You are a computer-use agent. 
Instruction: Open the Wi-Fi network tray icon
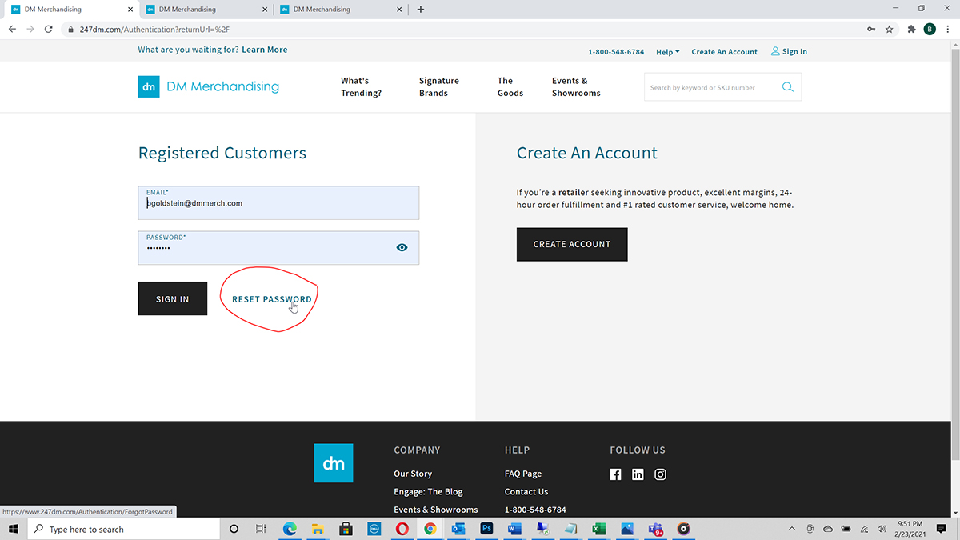864,529
